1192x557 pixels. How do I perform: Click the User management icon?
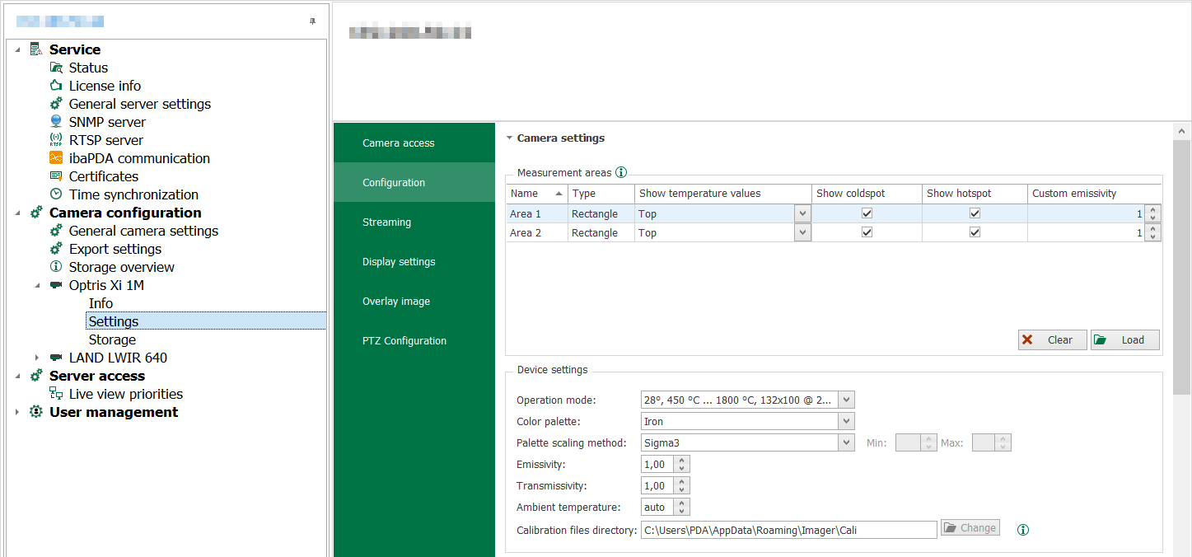point(36,412)
